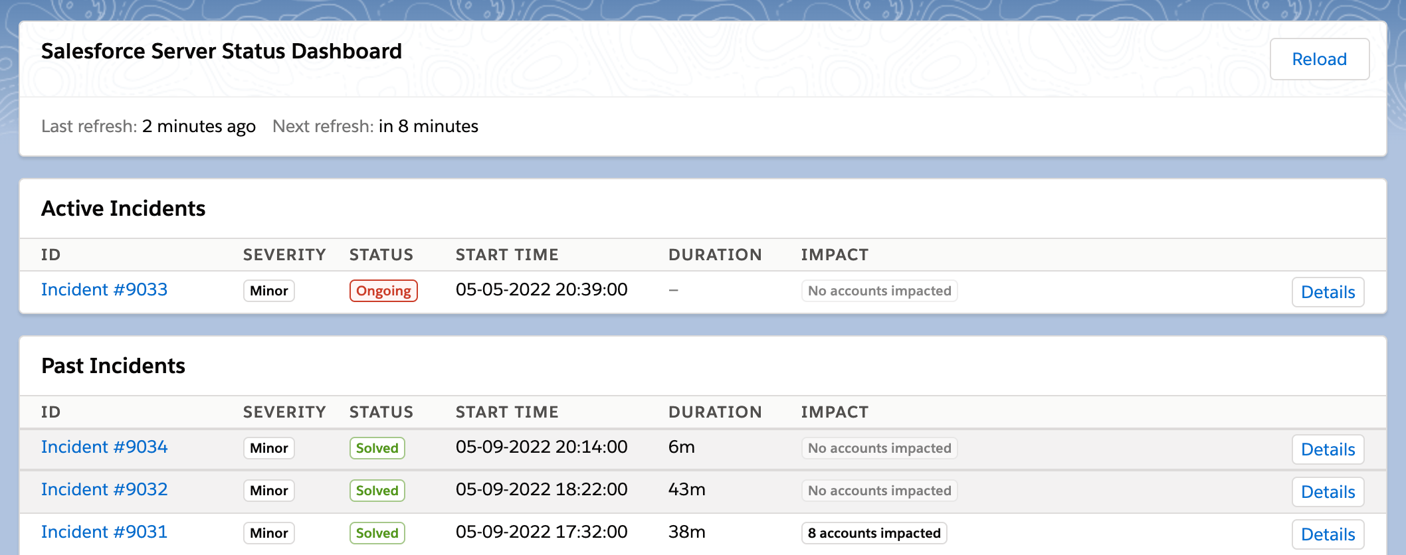Click start time 05-09-2022 18:22:00
The image size is (1406, 555).
[542, 489]
